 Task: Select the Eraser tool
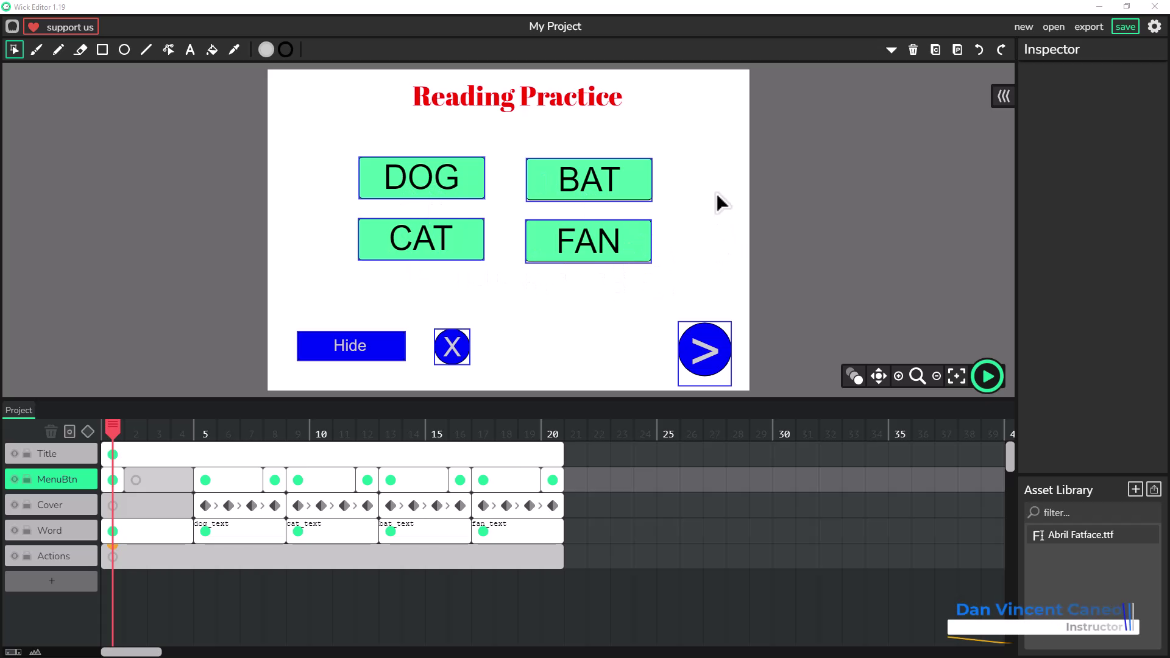click(80, 50)
